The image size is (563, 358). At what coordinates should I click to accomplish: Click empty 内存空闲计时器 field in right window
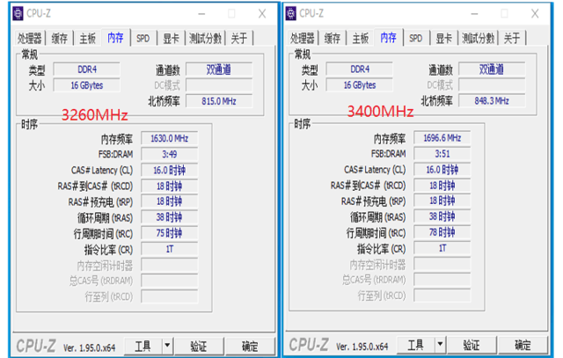pos(442,264)
